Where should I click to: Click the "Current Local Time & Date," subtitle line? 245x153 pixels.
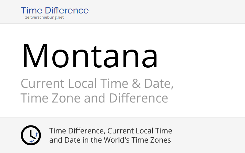tap(97, 84)
